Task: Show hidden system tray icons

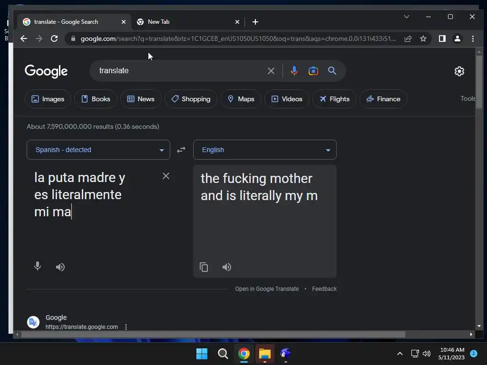Action: [x=400, y=354]
